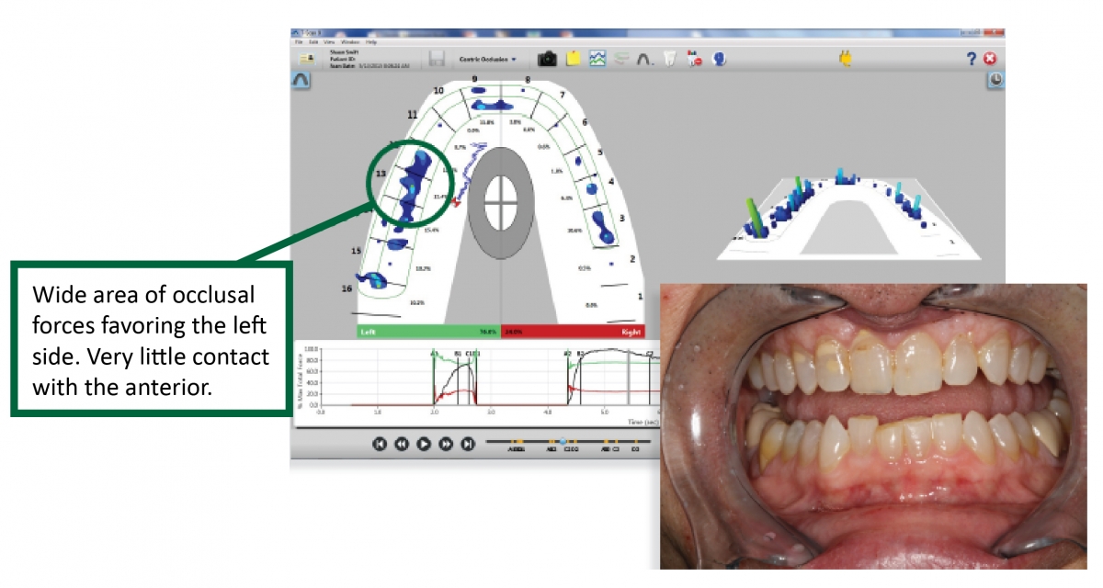Click the B1 marker on the force graph
Screen dimensions: 1103x588
(457, 353)
